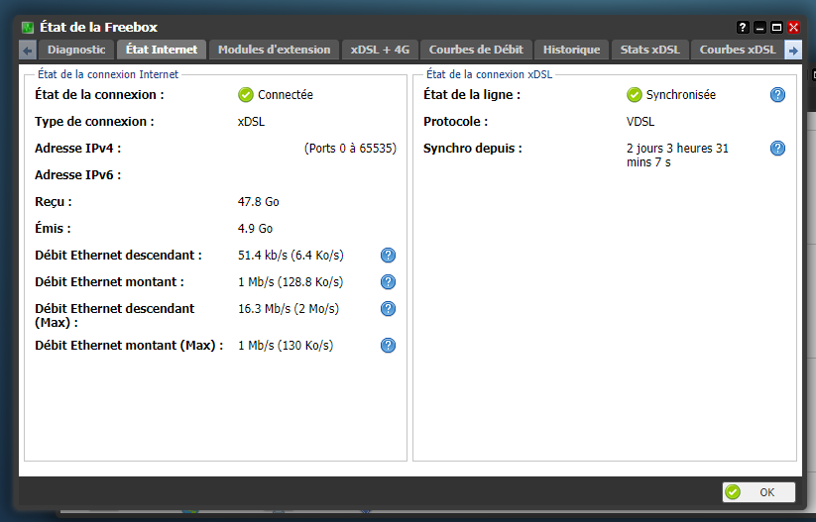Click the 'Adresse IPv4 :' label

[x=78, y=149]
